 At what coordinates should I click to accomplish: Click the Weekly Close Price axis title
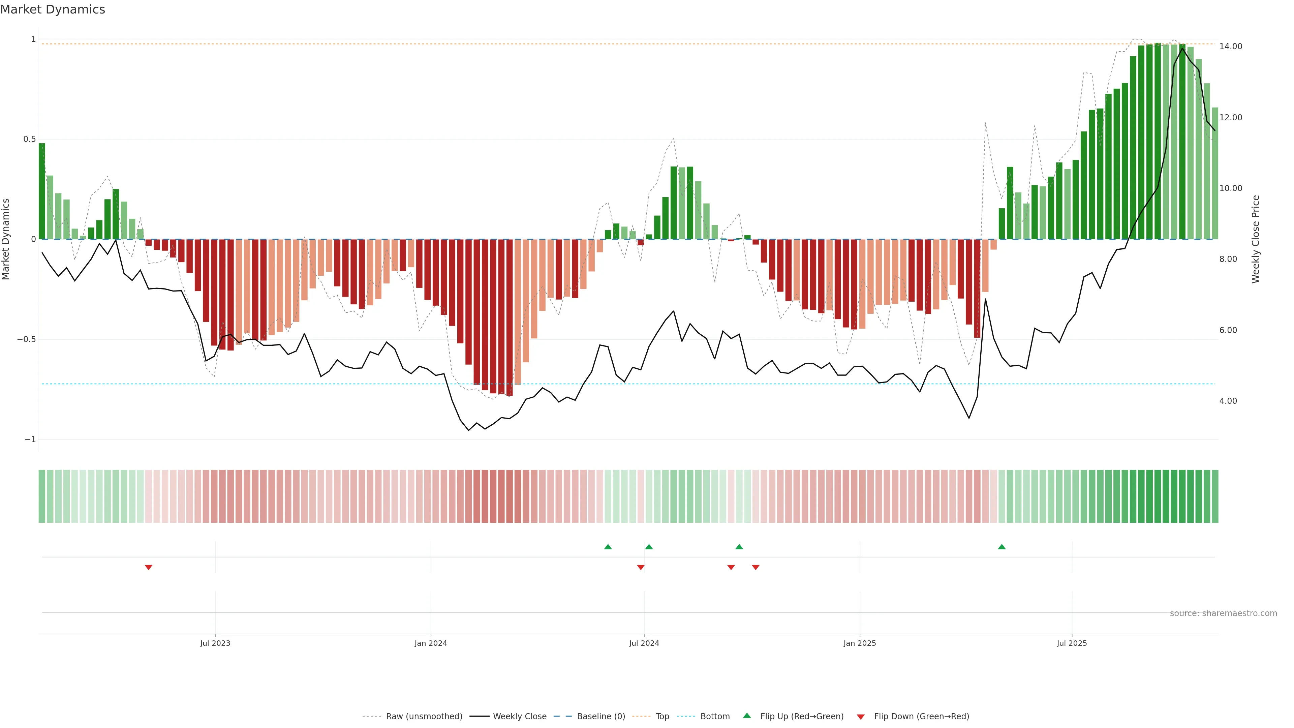(x=1255, y=239)
